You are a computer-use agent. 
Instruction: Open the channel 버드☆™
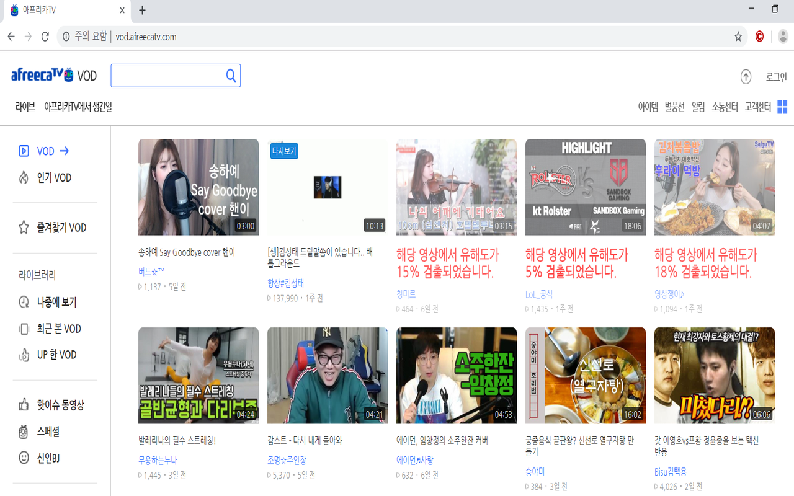point(151,272)
